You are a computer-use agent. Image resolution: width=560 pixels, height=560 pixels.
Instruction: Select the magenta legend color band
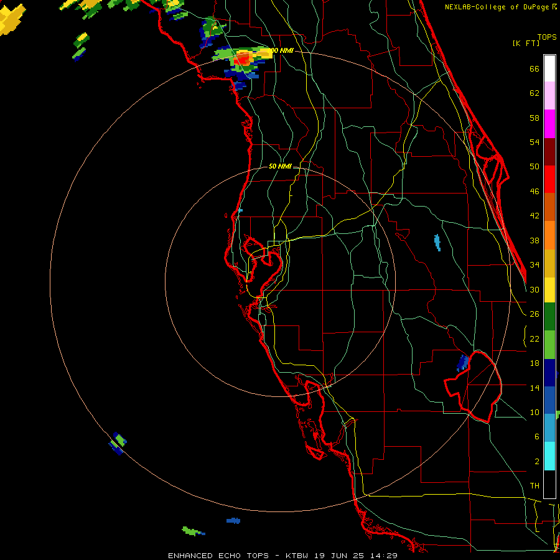click(549, 124)
